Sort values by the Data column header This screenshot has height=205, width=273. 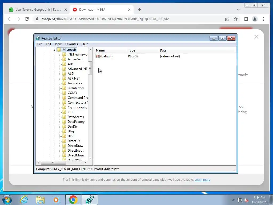click(x=197, y=50)
